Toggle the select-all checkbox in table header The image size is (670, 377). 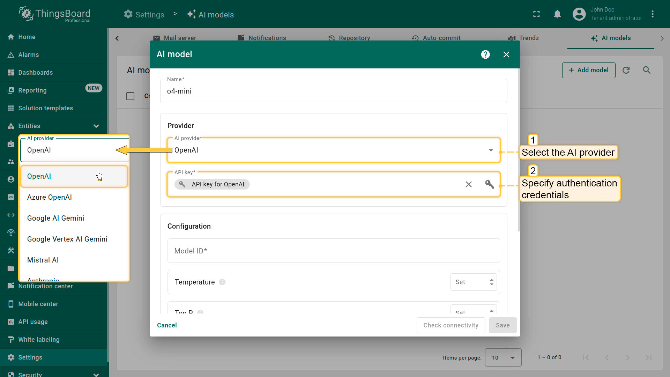pyautogui.click(x=130, y=96)
